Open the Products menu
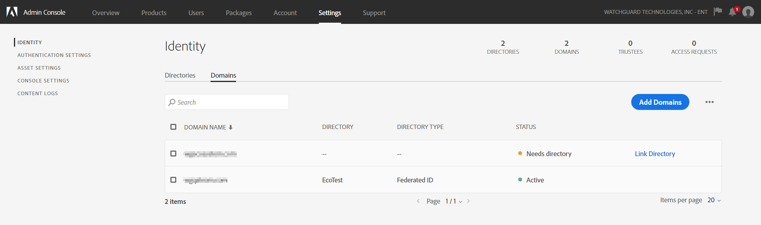Image resolution: width=761 pixels, height=225 pixels. [154, 13]
